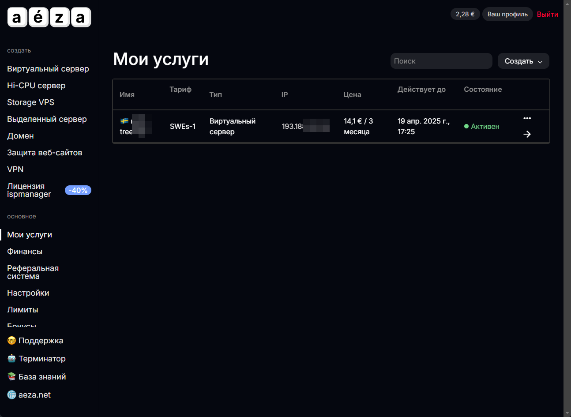Screen dimensions: 571x417
Task: Go to the Финансы section
Action: coord(25,252)
